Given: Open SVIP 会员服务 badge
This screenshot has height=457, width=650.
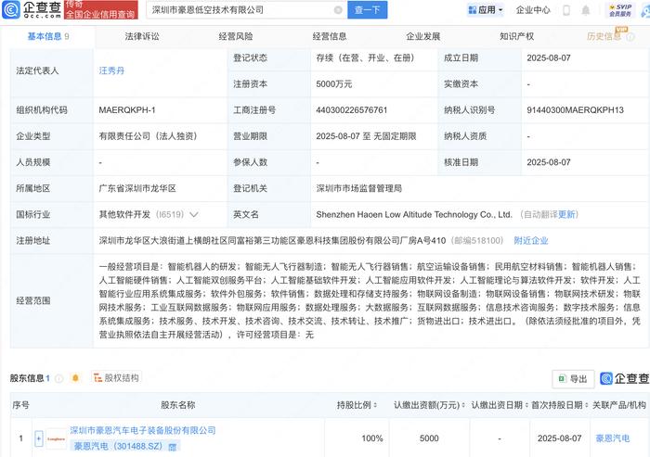Looking at the screenshot, I should tap(619, 10).
